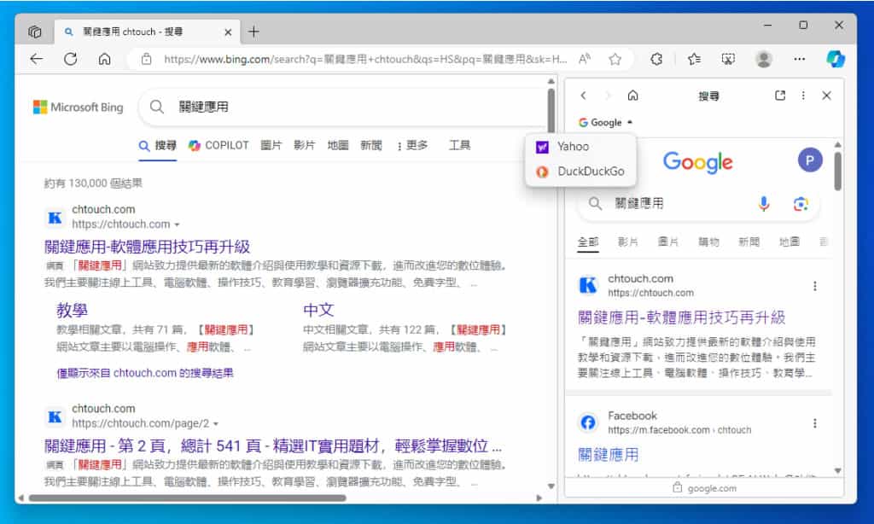Select the Bing 搜尋 tab
Image resolution: width=874 pixels, height=524 pixels.
click(158, 145)
